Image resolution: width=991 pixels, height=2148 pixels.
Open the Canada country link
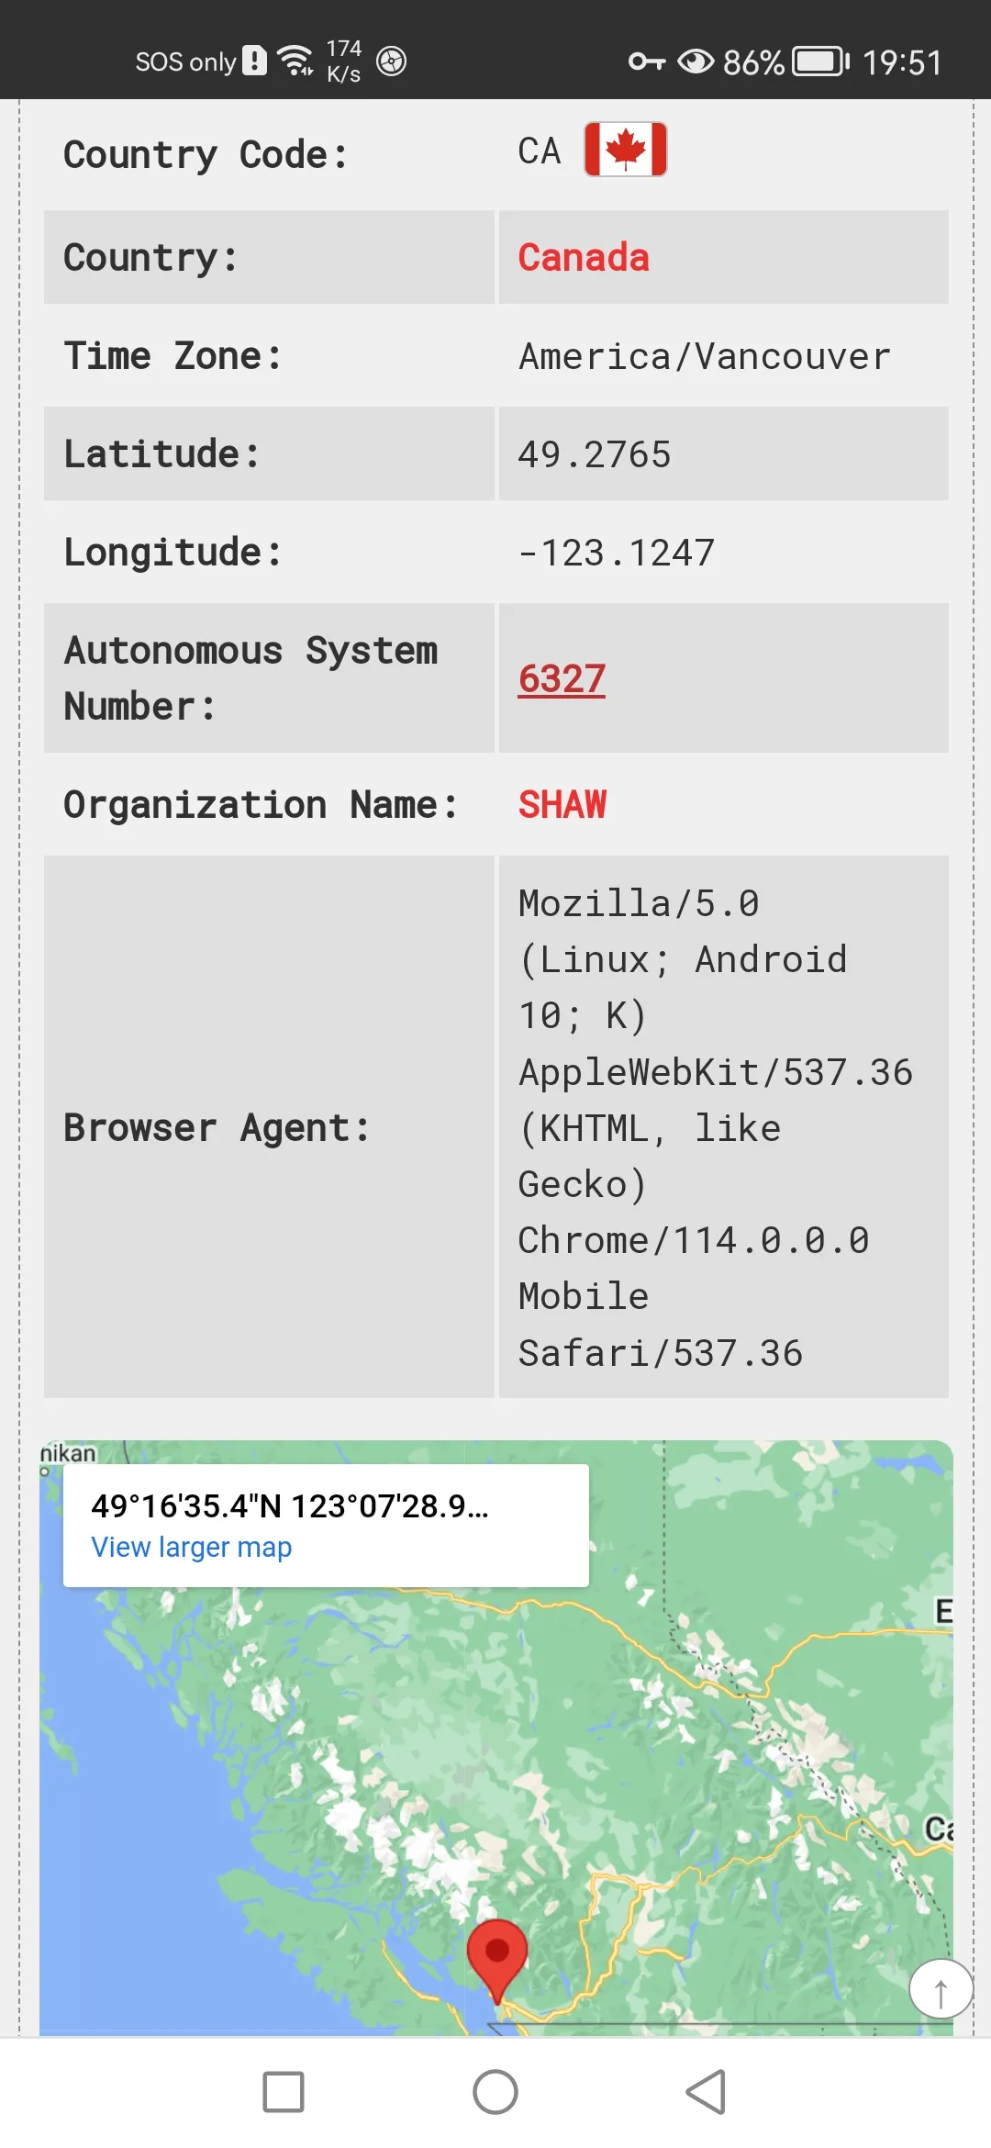pos(584,257)
